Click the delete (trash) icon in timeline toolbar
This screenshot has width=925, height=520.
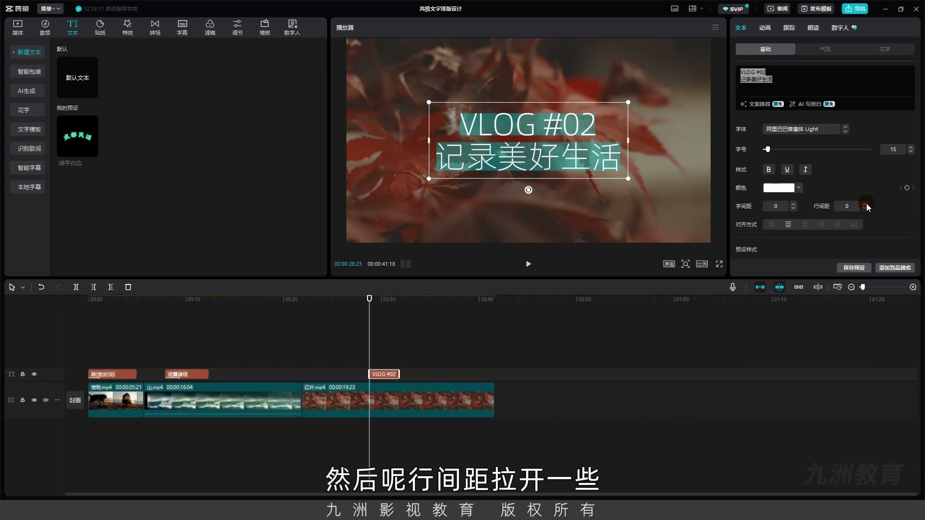128,287
